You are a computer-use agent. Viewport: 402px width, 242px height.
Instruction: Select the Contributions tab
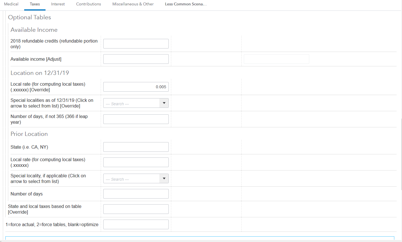point(88,4)
